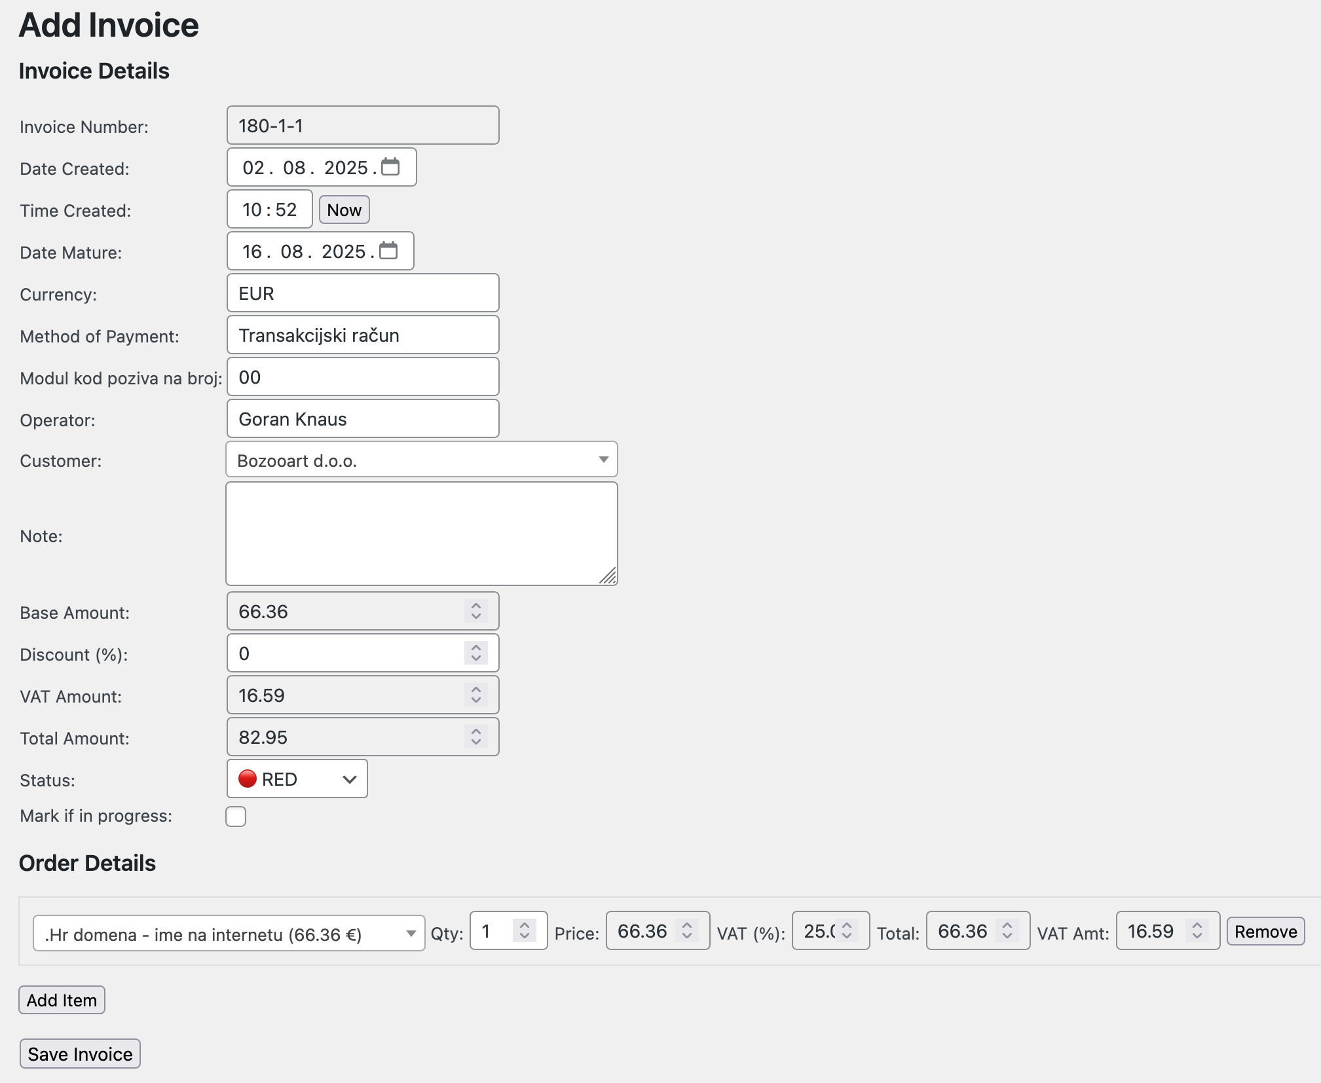1321x1083 pixels.
Task: Click the Note textarea resize handle
Action: [x=609, y=577]
